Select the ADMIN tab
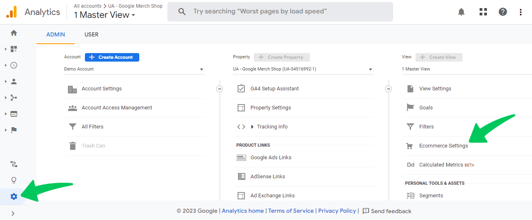Viewport: 532px width, 220px height. (56, 34)
